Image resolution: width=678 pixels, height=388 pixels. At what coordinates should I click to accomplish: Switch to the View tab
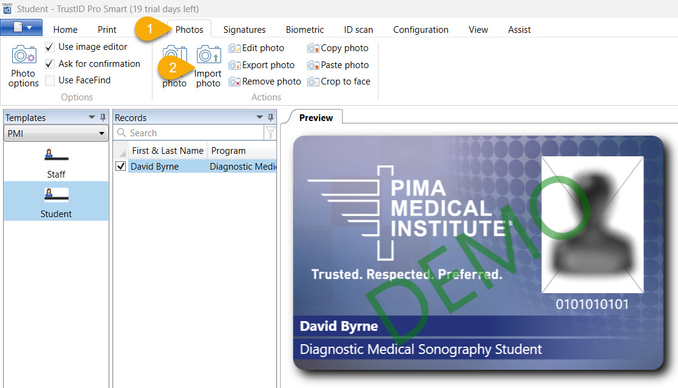pos(478,29)
